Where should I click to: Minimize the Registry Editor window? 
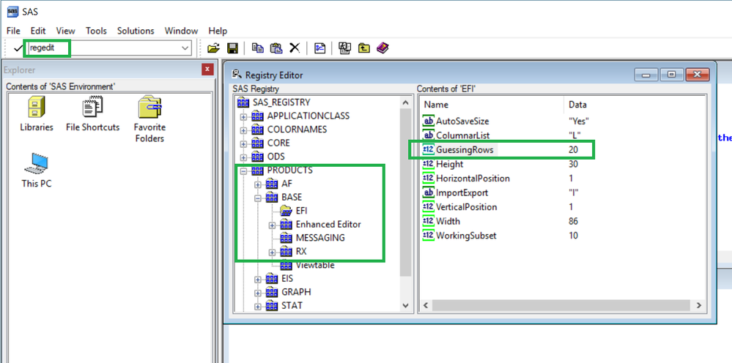pyautogui.click(x=646, y=75)
